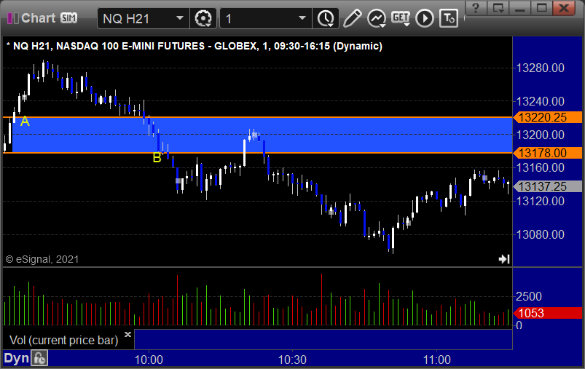The image size is (585, 369).
Task: Click the chart title NQ H21 text
Action: 194,47
